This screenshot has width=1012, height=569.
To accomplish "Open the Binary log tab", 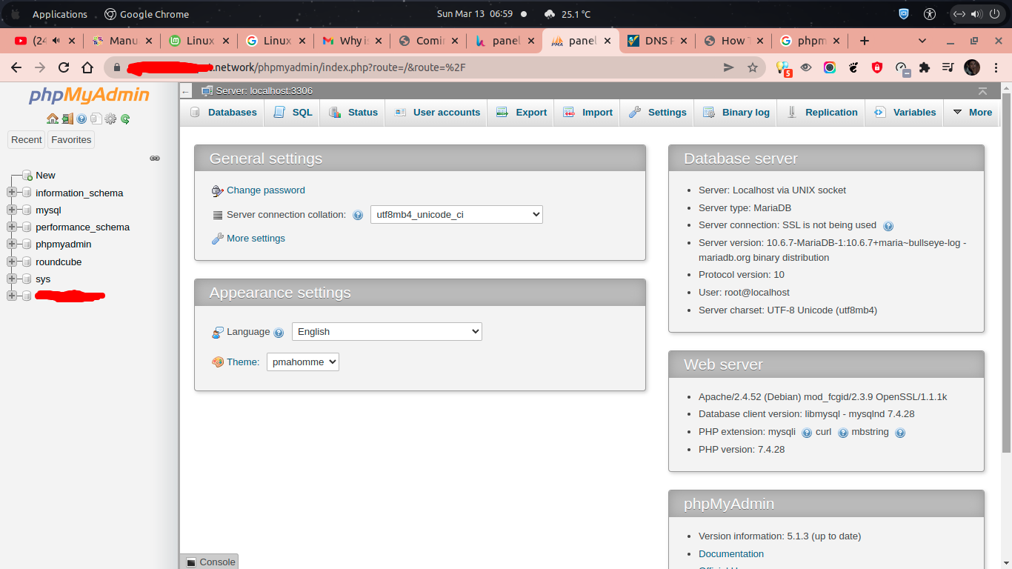I will click(x=736, y=113).
